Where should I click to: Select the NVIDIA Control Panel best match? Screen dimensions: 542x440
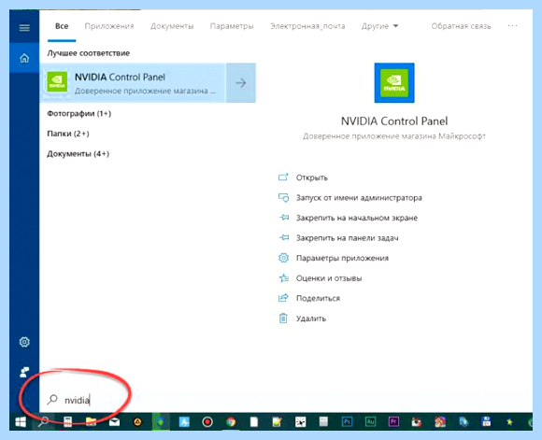(133, 83)
